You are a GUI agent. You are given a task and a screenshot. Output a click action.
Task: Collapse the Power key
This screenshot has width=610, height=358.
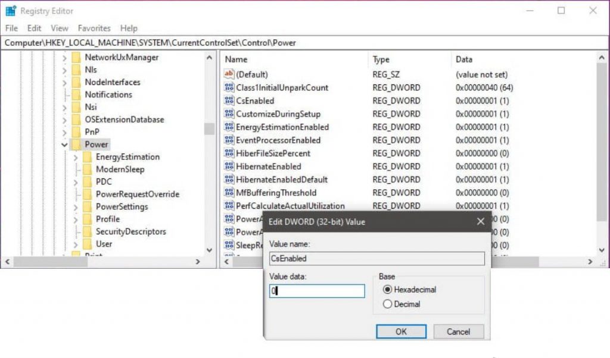pyautogui.click(x=64, y=144)
